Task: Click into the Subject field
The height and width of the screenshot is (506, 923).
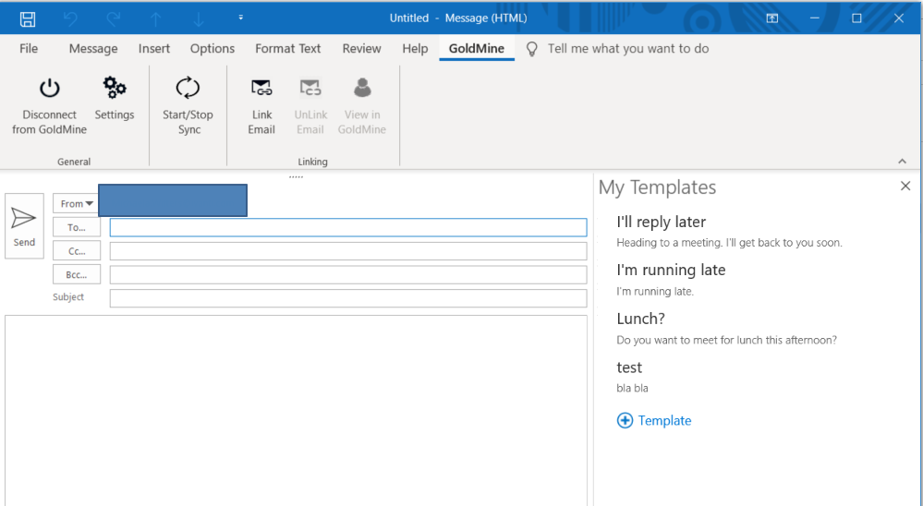Action: tap(347, 298)
